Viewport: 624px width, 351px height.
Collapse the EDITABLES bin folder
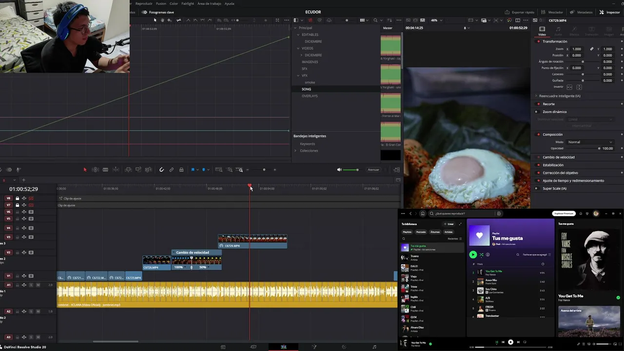[298, 35]
